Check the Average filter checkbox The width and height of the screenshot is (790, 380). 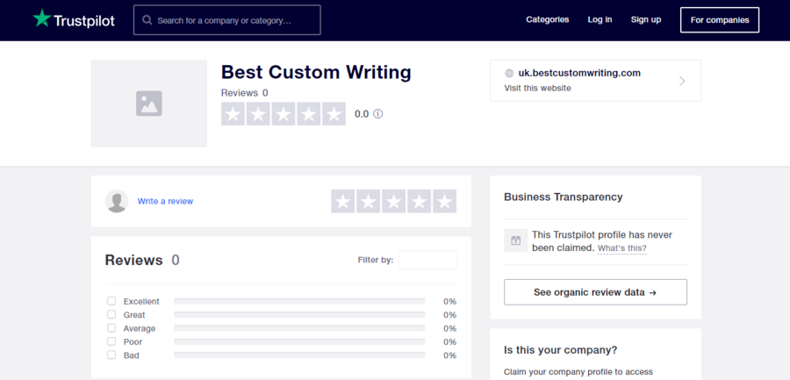tap(111, 328)
